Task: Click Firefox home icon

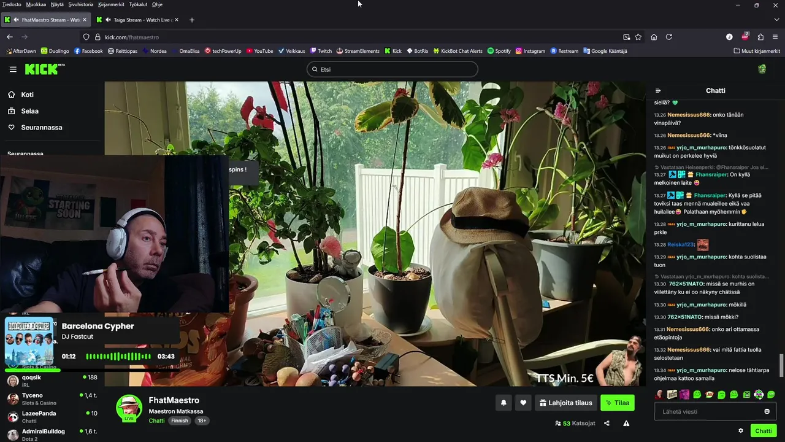Action: pos(654,37)
